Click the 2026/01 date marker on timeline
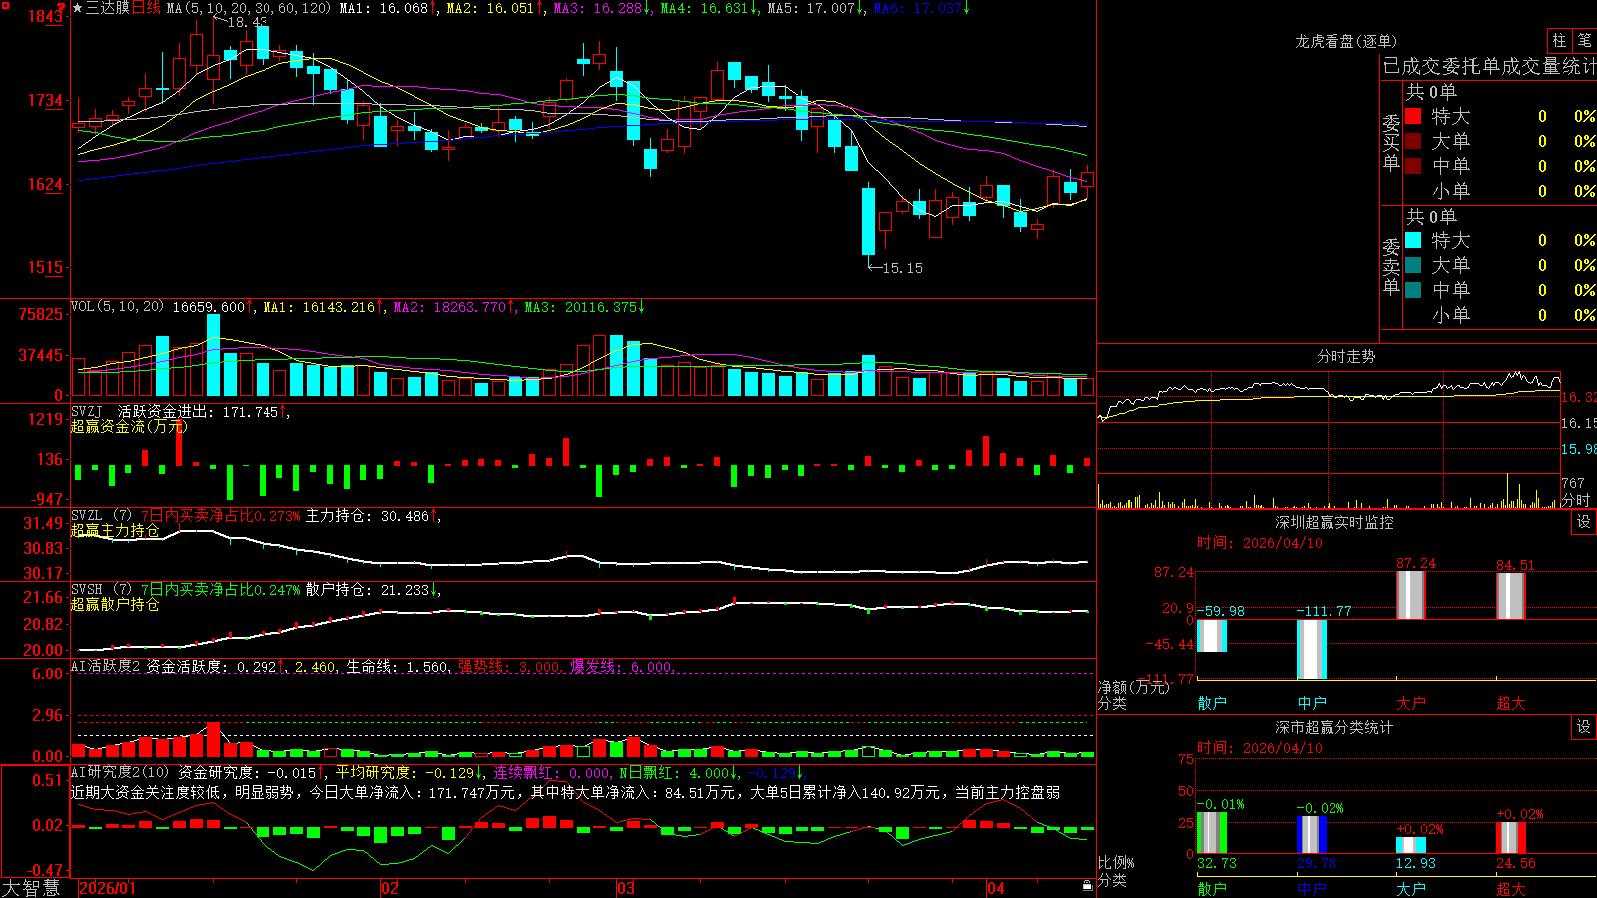 pos(107,888)
